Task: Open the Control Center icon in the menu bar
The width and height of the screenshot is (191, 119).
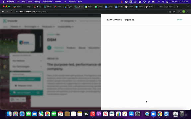Action: tap(167, 2)
